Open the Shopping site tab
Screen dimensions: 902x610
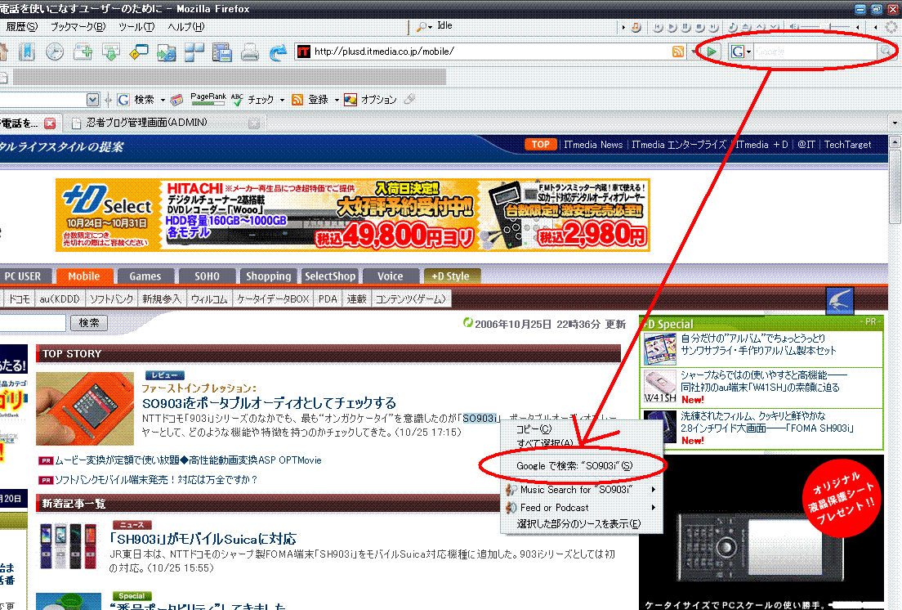pyautogui.click(x=269, y=276)
